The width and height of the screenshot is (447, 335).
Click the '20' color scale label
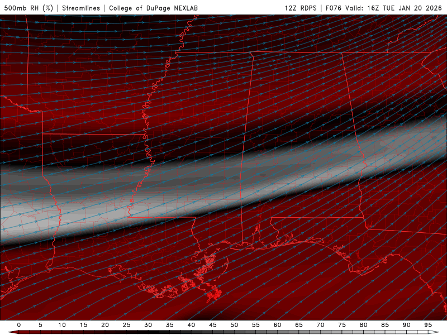[105, 325]
